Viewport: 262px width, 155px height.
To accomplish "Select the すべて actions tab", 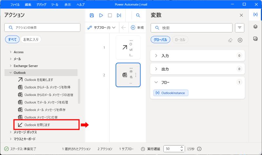I will click(12, 39).
